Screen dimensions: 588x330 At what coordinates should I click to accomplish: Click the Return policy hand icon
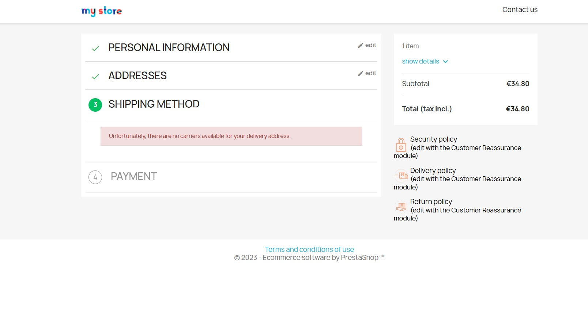(x=401, y=207)
